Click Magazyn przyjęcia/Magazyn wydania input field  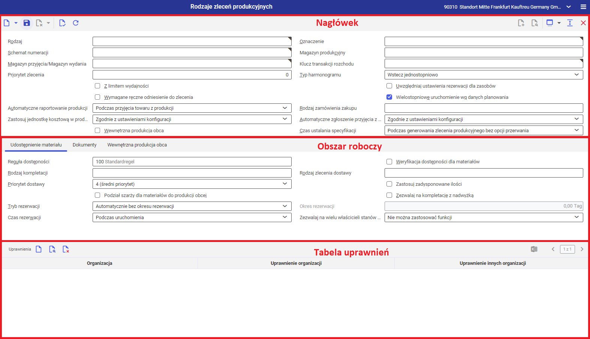(x=192, y=64)
